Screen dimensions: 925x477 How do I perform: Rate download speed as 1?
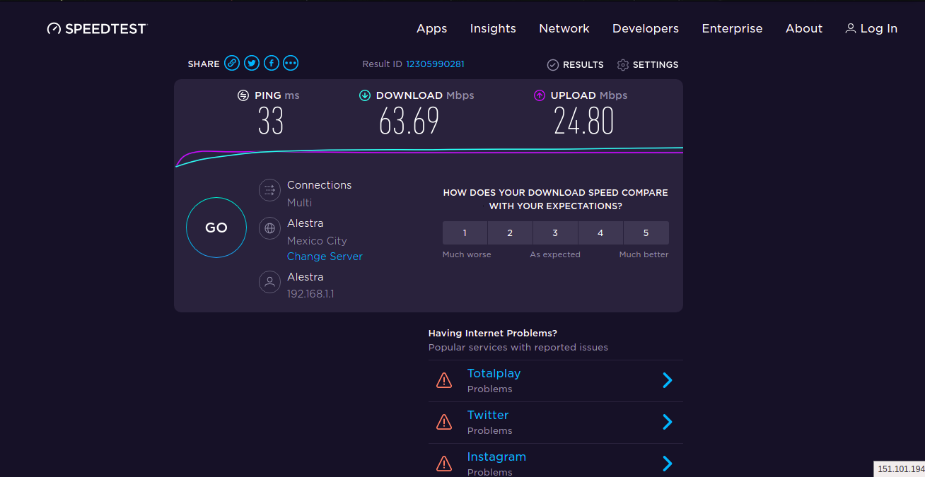point(465,232)
